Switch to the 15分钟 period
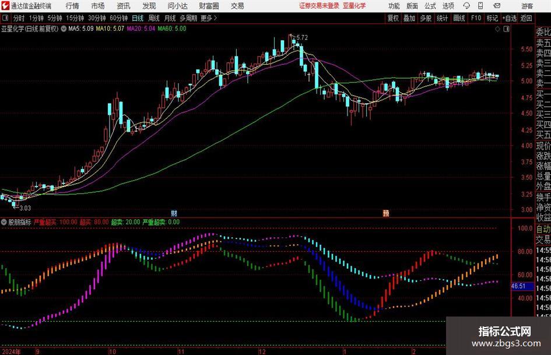The width and height of the screenshot is (551, 355). [75, 18]
